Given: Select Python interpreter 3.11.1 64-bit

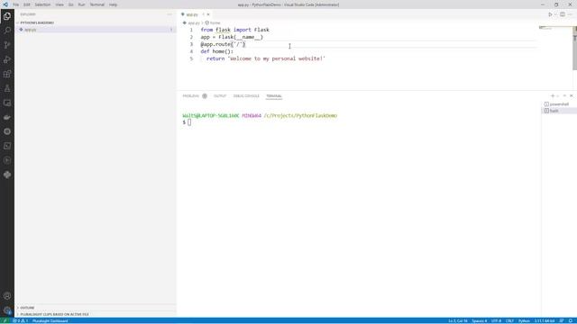Looking at the screenshot, I should click(x=545, y=320).
